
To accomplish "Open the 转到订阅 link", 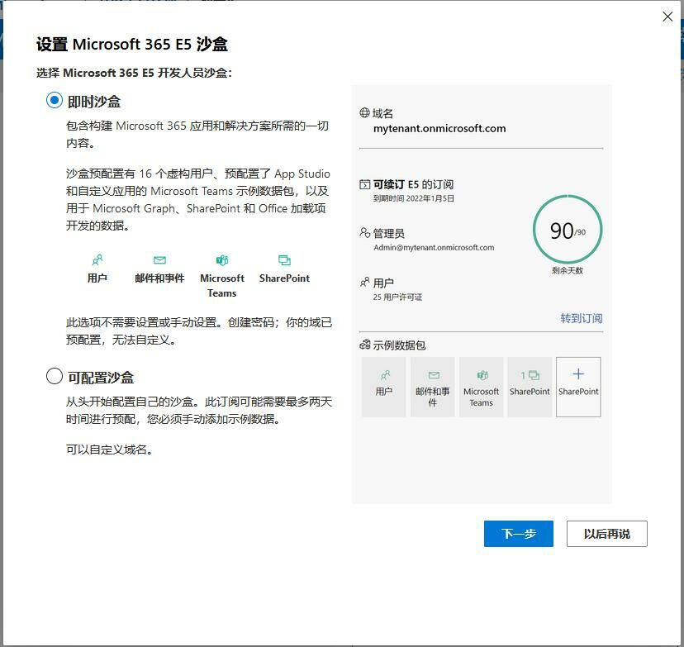I will [x=581, y=319].
